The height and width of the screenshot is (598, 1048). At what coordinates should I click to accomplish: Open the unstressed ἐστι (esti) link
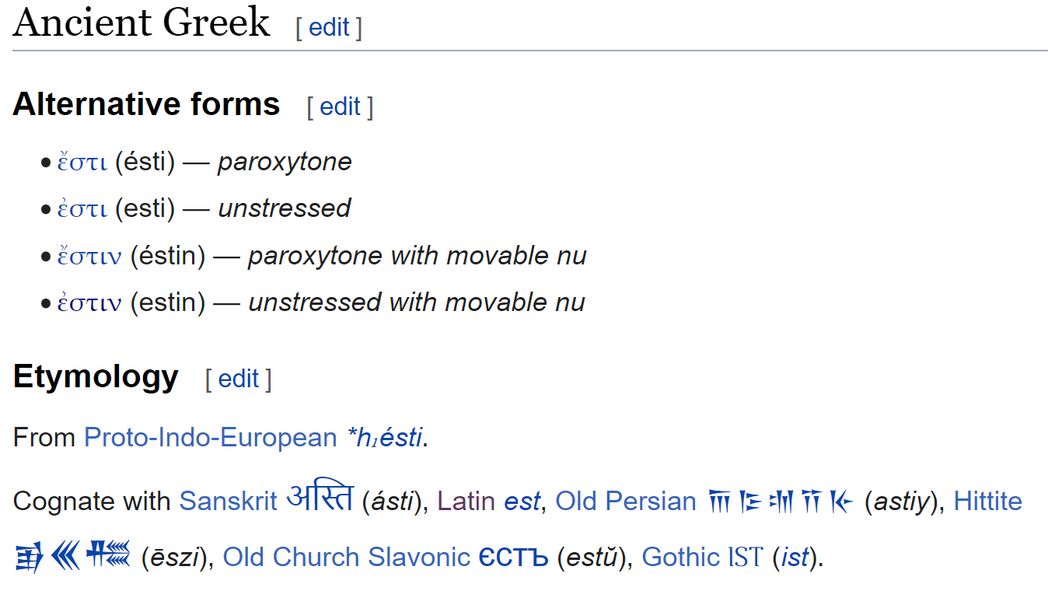82,209
